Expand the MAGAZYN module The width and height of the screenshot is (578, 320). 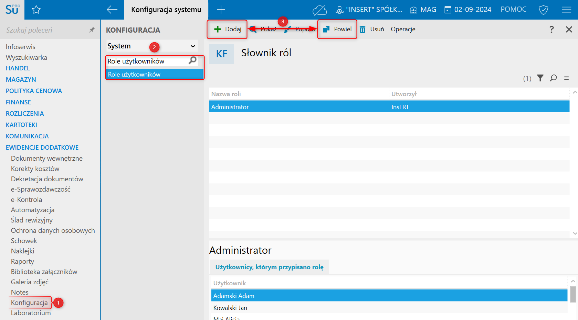[x=21, y=80]
